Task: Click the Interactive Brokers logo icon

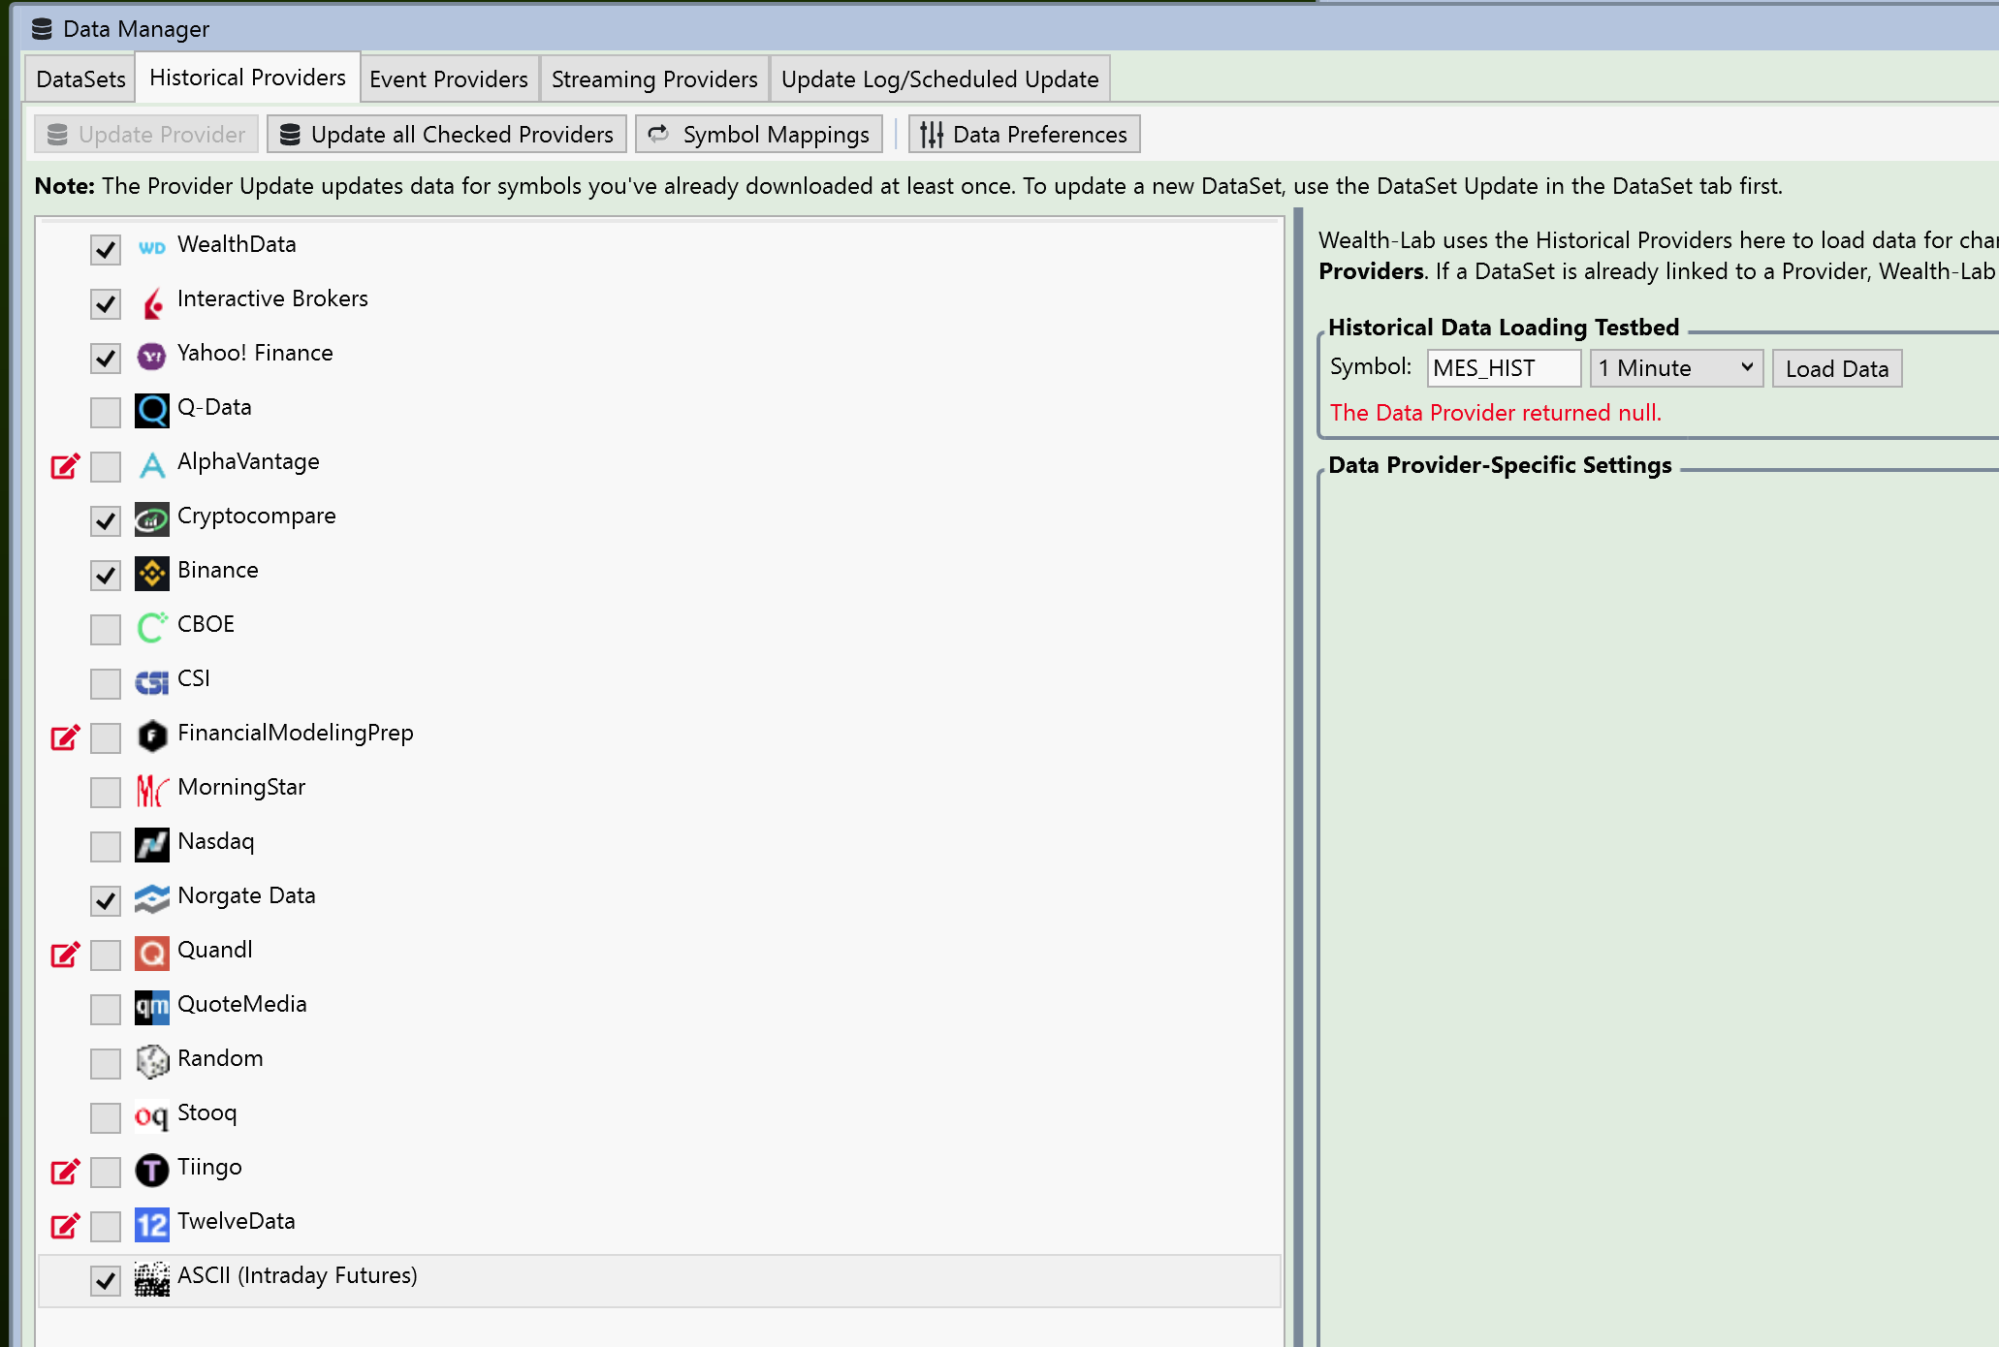Action: click(x=152, y=303)
